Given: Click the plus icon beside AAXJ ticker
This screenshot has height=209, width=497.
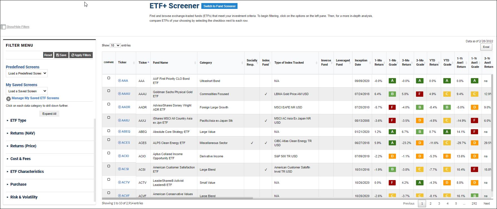Looking at the screenshot, I should point(119,121).
